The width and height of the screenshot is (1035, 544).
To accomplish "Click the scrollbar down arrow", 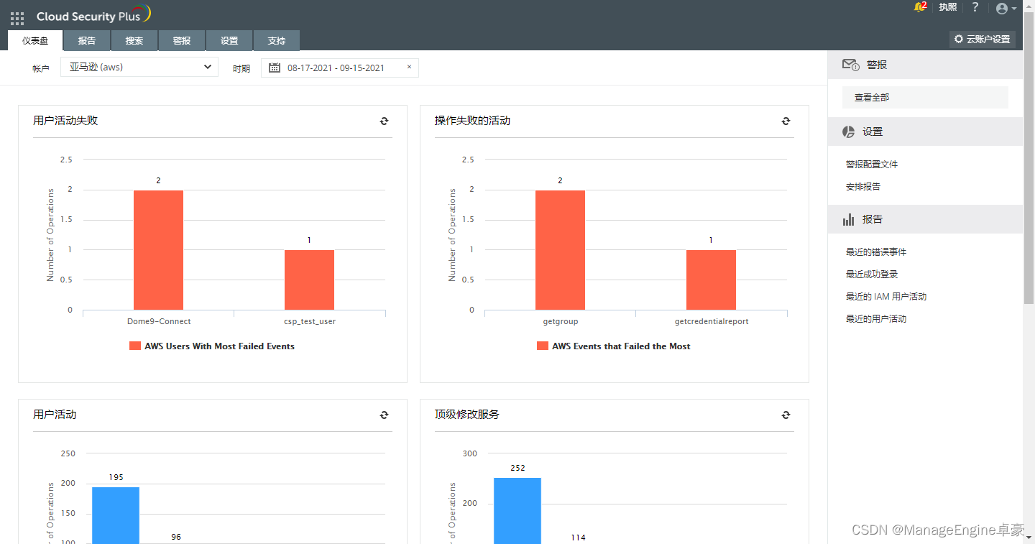I will (1029, 538).
